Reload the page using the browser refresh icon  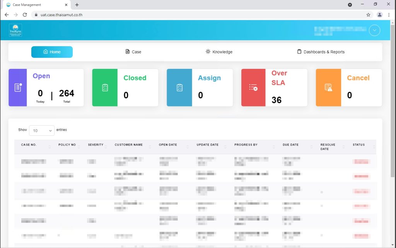tap(25, 15)
